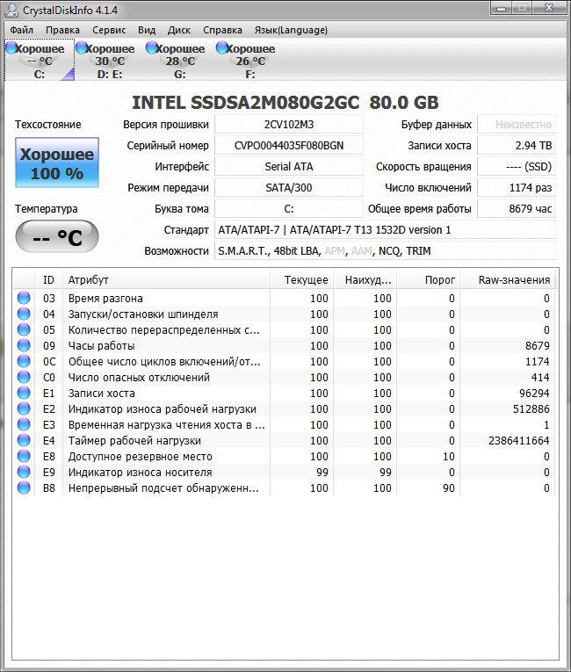Click the status icon for attribute E1
571x672 pixels.
click(x=24, y=393)
